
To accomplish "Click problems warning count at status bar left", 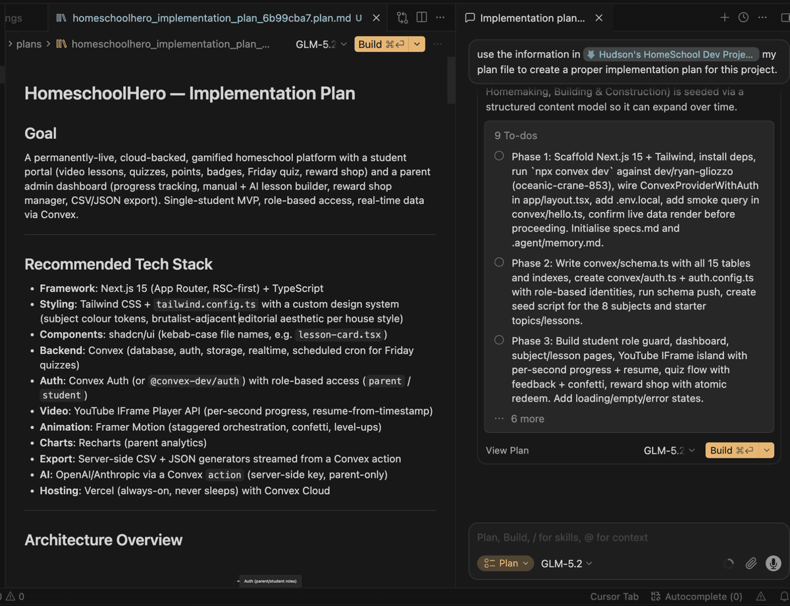I will point(14,597).
